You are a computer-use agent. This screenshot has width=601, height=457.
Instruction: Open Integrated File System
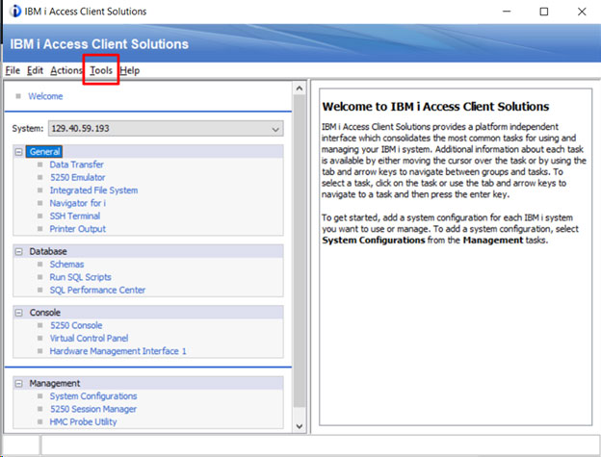coord(93,190)
